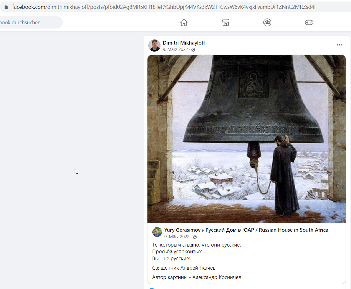Click text 'Те, которым стыдно, что они русские.'
The image size is (351, 289).
[197, 245]
